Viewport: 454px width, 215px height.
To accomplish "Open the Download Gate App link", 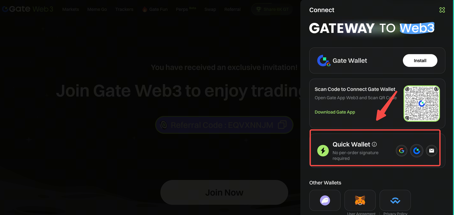I will pos(335,112).
